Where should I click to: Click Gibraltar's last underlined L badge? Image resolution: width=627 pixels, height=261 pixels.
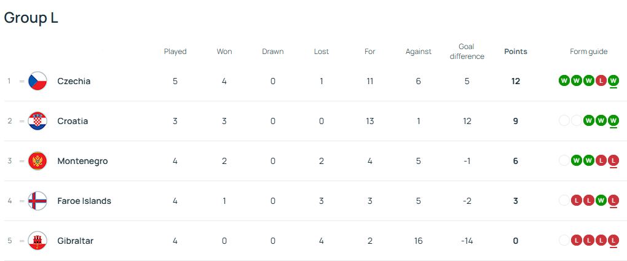pyautogui.click(x=613, y=241)
